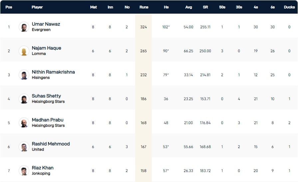Screen dimensions: 298x182
Task: Click Rashid Mehmood's profile picture
Action: click(24, 147)
